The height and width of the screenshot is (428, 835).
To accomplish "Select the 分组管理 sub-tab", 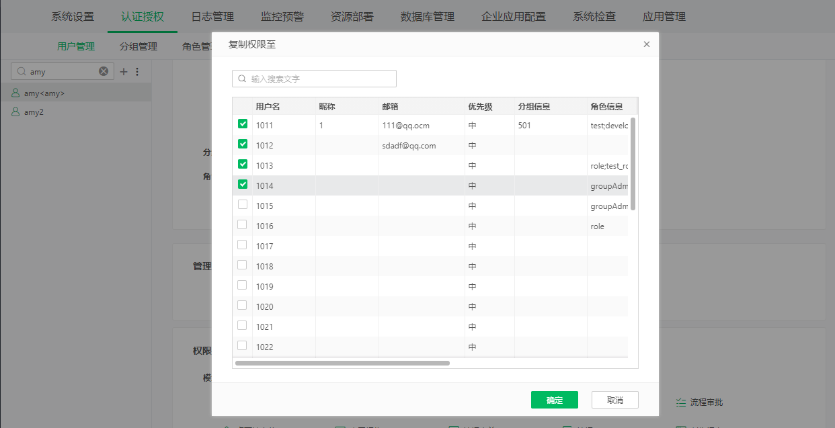I will tap(138, 46).
